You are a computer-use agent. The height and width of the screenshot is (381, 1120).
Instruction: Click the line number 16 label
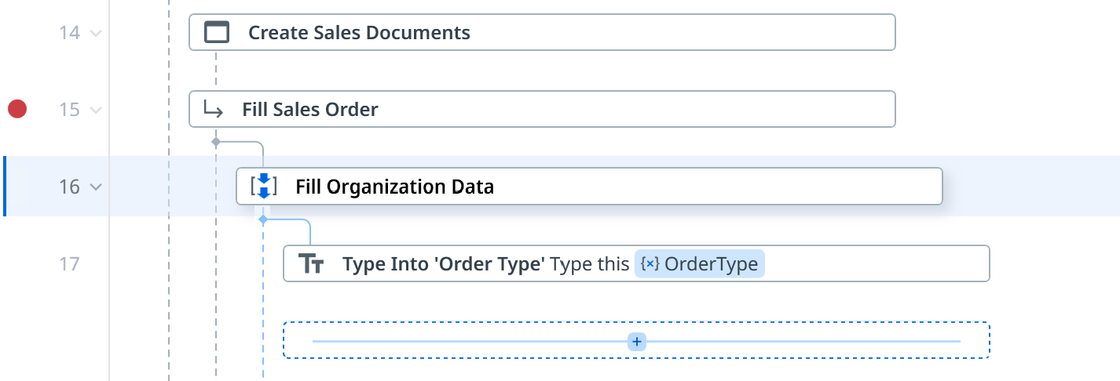click(x=70, y=187)
